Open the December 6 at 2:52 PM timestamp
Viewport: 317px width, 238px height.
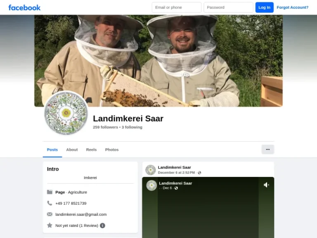pyautogui.click(x=176, y=173)
